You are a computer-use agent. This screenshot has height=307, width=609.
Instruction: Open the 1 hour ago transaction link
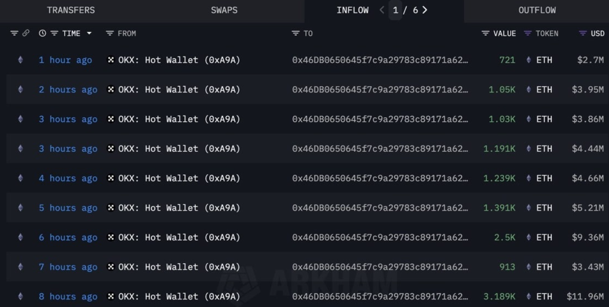click(x=65, y=60)
